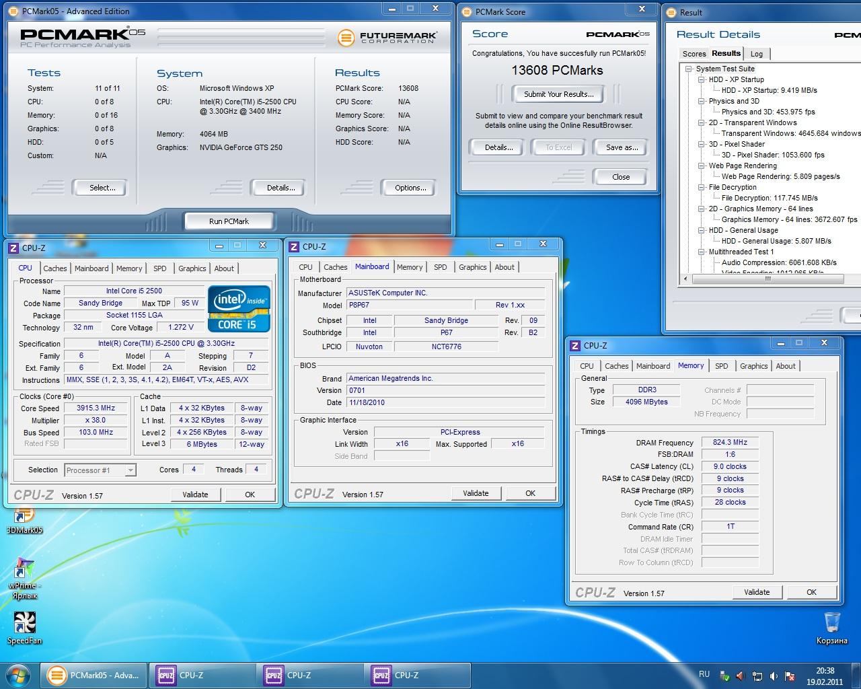Select 'HDD - XP Startup: 9.419 MB/s' row

769,90
